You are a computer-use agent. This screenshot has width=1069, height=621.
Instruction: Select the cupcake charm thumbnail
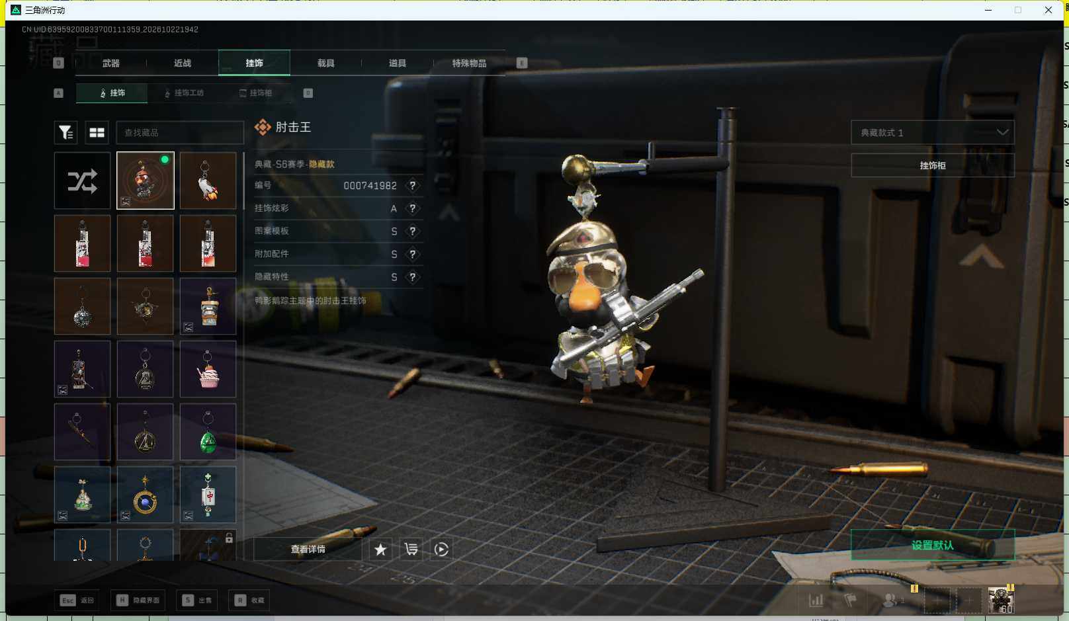208,369
